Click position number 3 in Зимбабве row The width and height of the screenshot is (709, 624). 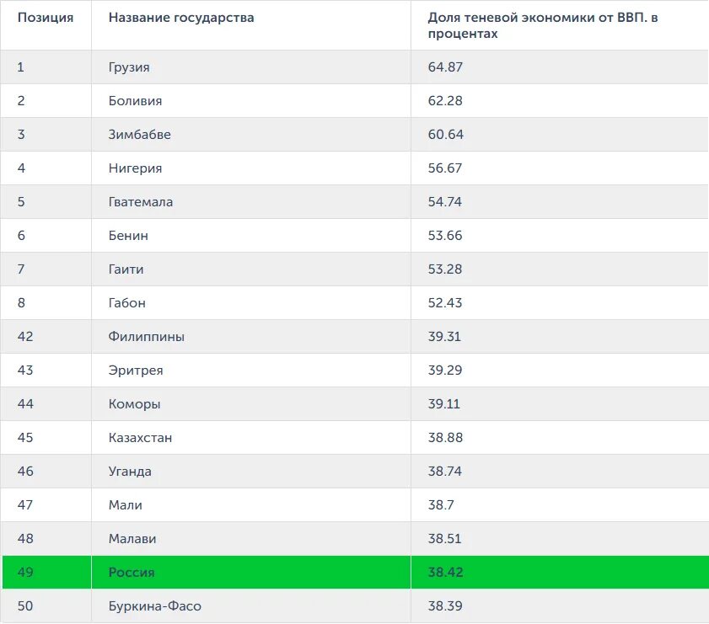click(21, 135)
